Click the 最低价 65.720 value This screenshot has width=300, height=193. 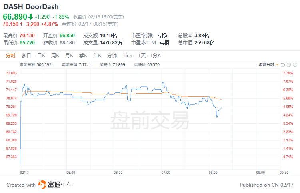(x=27, y=42)
